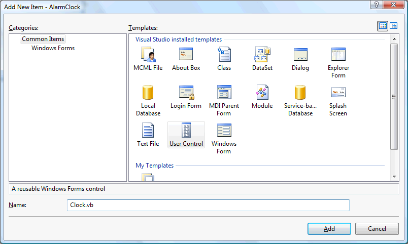Choose the MDI Parent Form template icon
The width and height of the screenshot is (408, 244).
point(224,93)
